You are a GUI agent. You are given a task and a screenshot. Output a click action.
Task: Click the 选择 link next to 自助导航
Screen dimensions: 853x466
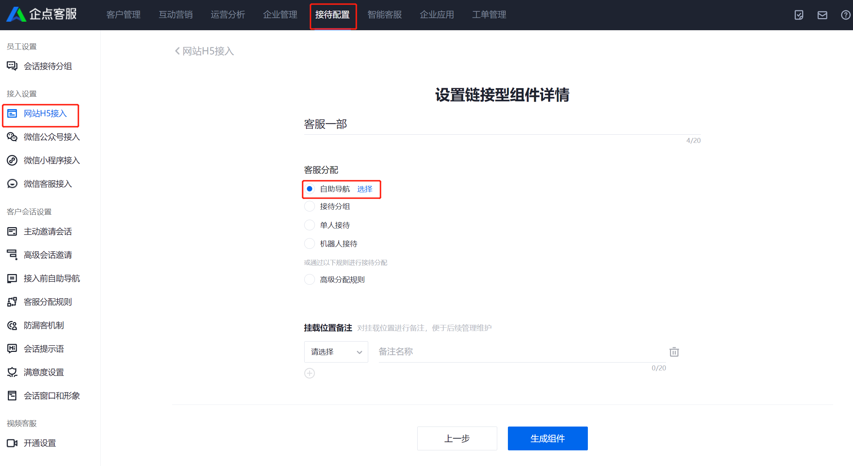coord(365,189)
